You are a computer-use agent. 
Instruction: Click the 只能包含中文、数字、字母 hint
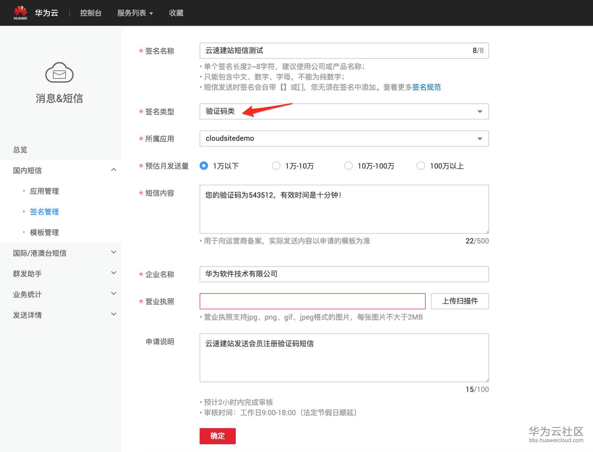[x=274, y=77]
